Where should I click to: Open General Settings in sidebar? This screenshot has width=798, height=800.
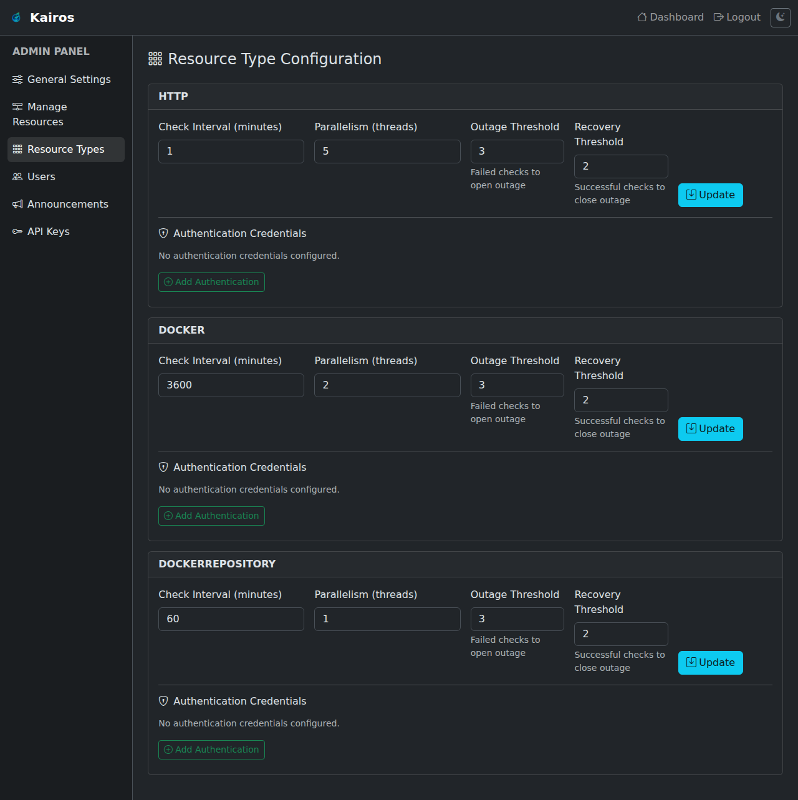tap(66, 80)
